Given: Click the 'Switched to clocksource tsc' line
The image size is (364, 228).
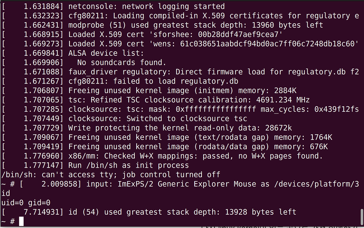Looking at the screenshot, I should (x=158, y=119).
